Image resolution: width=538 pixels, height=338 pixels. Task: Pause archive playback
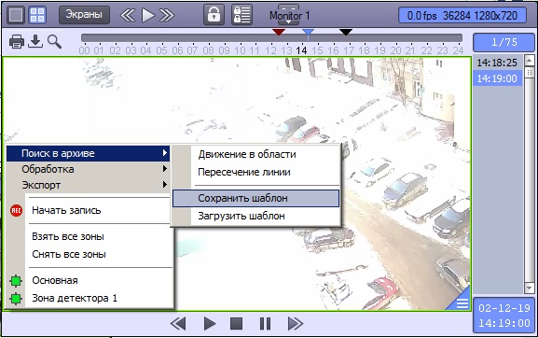pyautogui.click(x=265, y=323)
